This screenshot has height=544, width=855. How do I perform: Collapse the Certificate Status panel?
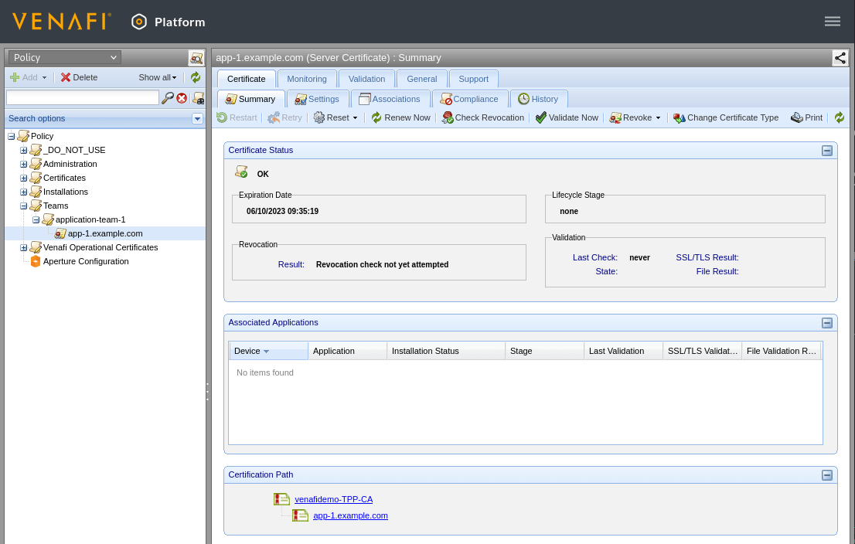826,151
